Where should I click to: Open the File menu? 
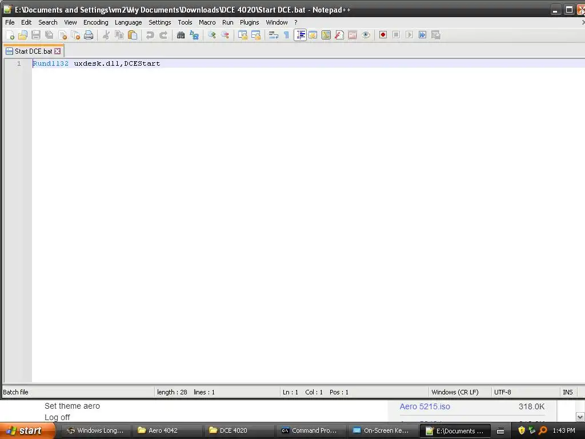[x=10, y=22]
